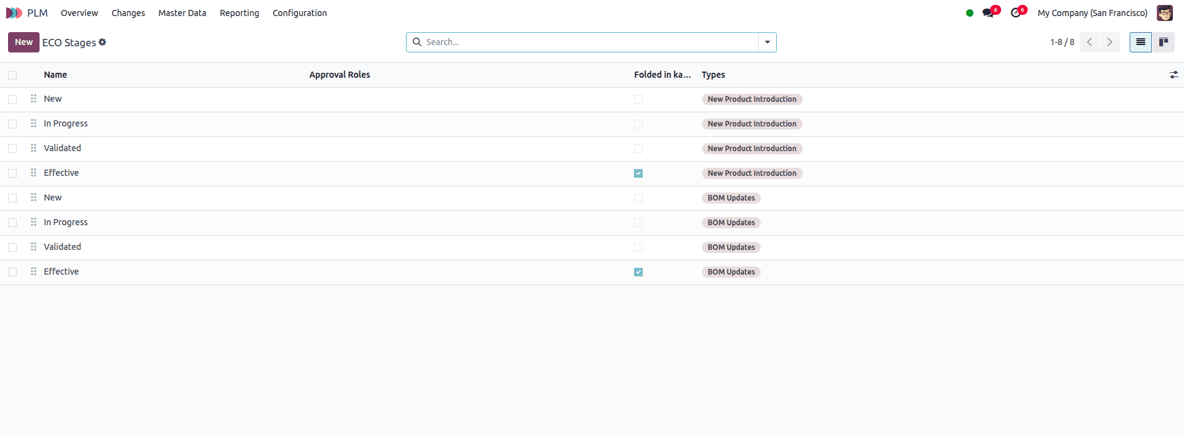Click the green online status indicator

(970, 13)
